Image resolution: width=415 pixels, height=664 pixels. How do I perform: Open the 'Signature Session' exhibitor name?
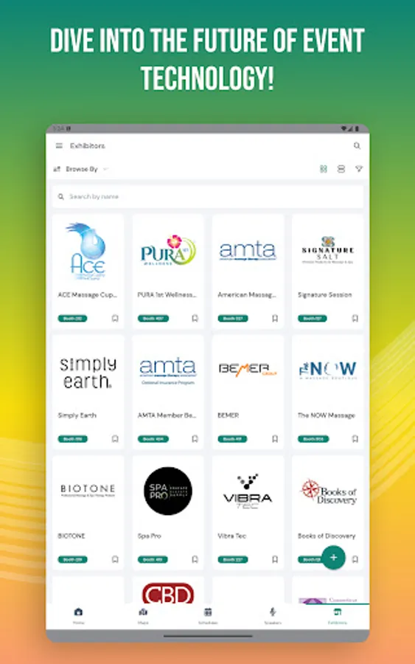[324, 294]
